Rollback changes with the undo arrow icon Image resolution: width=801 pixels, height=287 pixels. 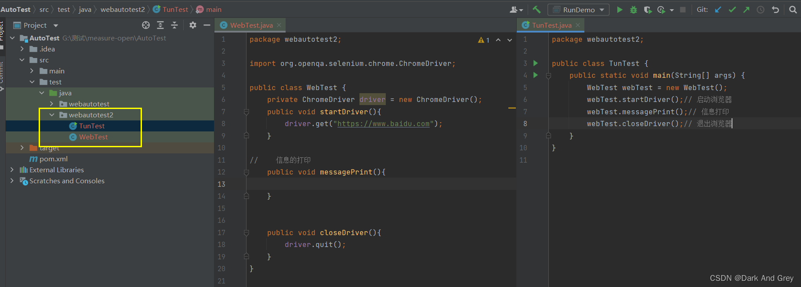coord(776,10)
